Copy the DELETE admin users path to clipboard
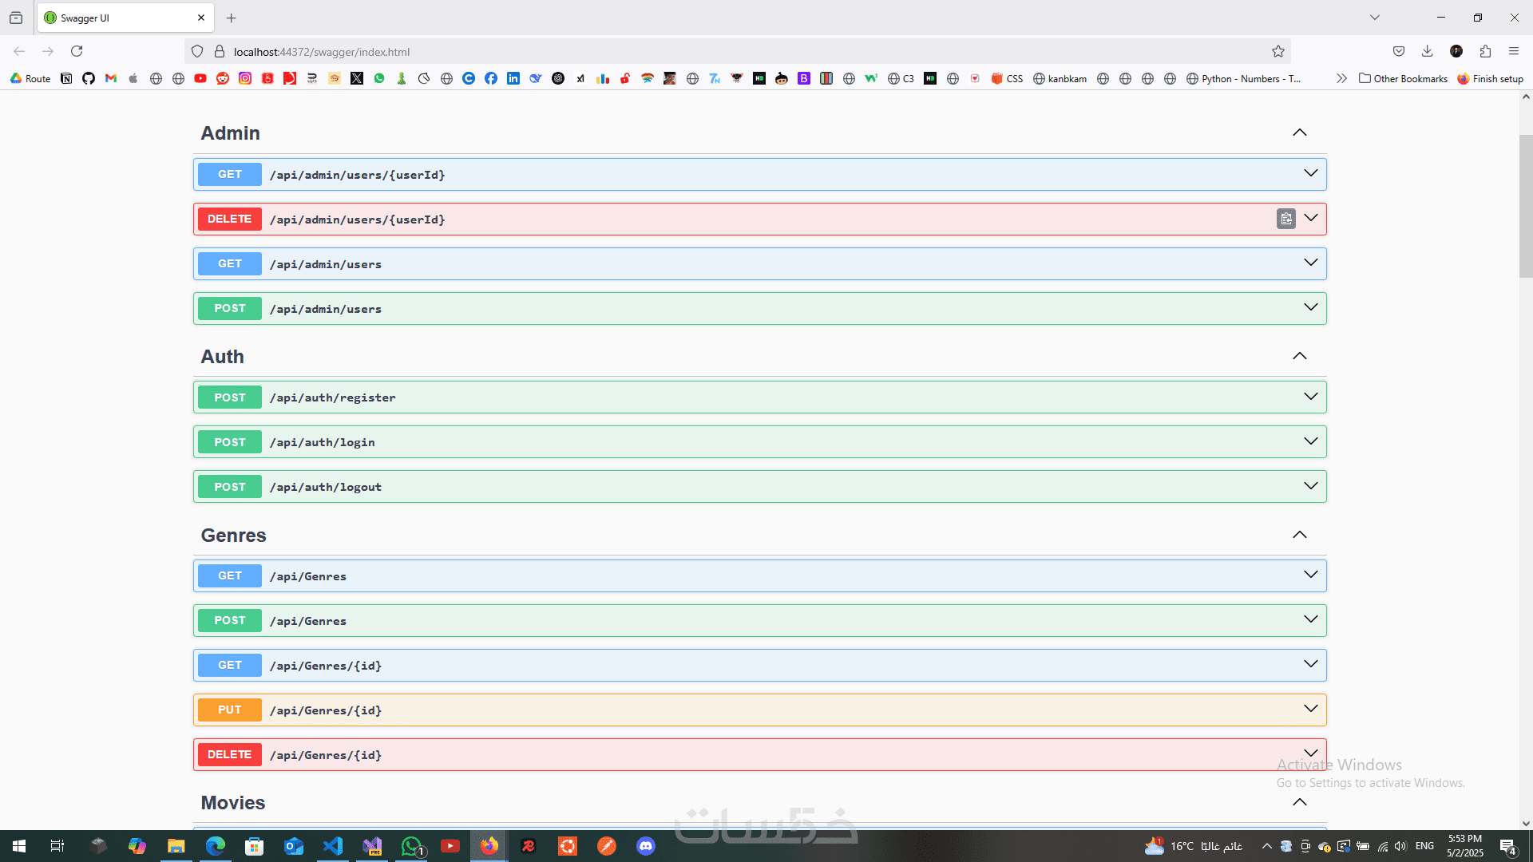Image resolution: width=1533 pixels, height=862 pixels. pos(1285,219)
